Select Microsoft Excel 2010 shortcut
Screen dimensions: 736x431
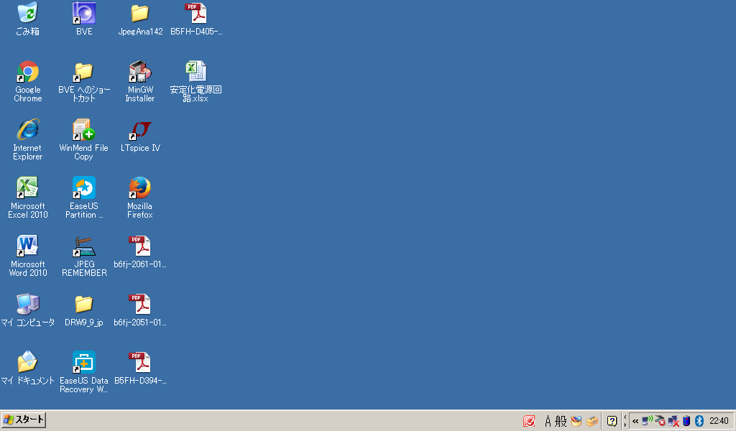click(28, 188)
